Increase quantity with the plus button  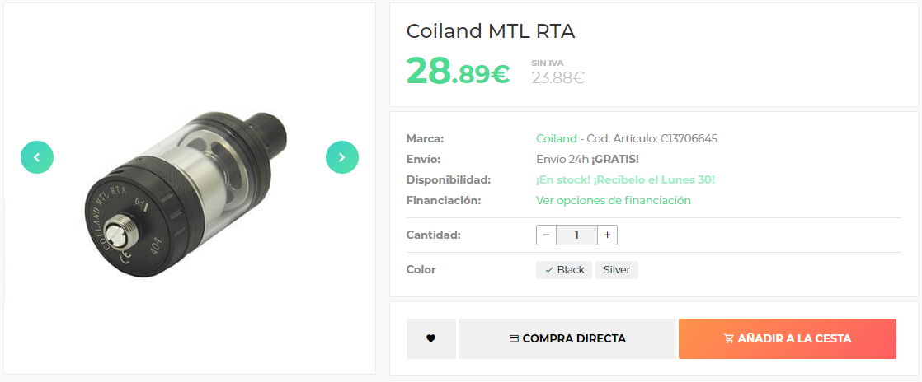pyautogui.click(x=607, y=235)
